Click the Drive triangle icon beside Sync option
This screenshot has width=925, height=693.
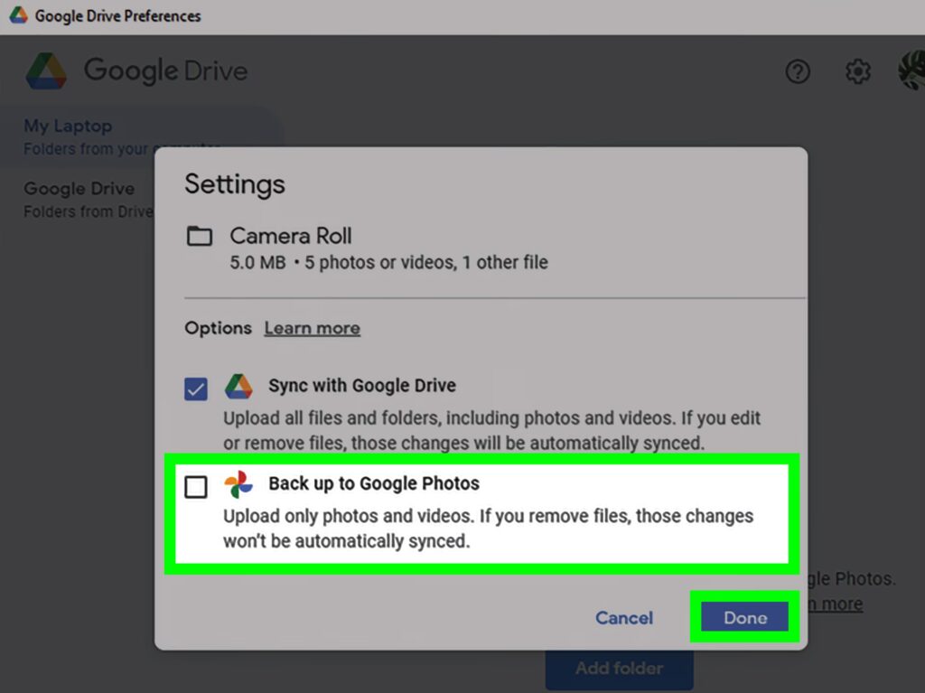coord(238,386)
